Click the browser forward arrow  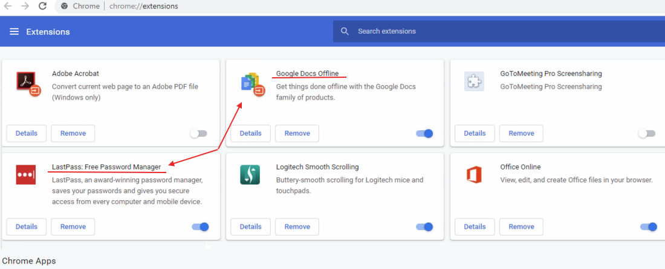coord(25,6)
